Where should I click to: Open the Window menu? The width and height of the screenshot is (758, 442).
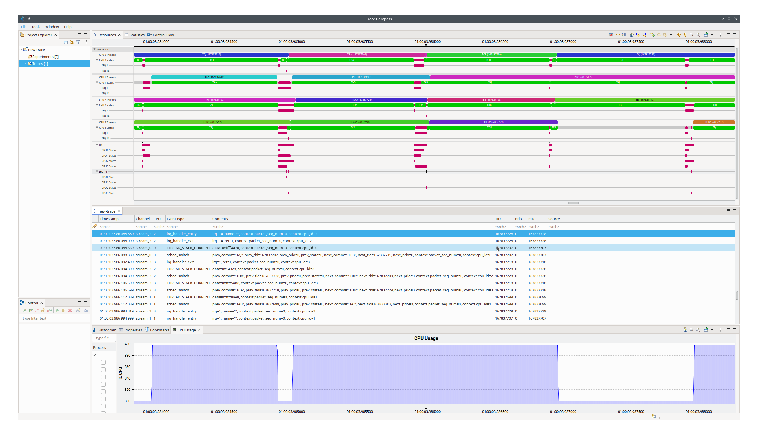(x=52, y=27)
